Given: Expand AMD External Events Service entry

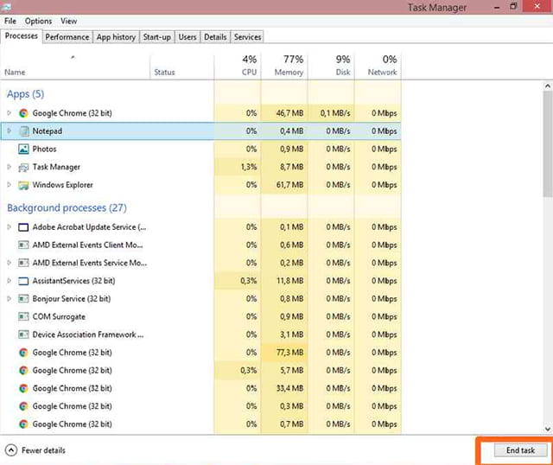Looking at the screenshot, I should click(x=10, y=263).
